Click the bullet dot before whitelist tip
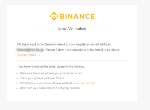Screen dimensions: 150x110 click(x=17, y=83)
